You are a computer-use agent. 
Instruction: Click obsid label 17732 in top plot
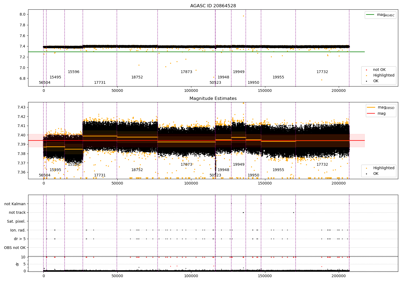point(322,72)
